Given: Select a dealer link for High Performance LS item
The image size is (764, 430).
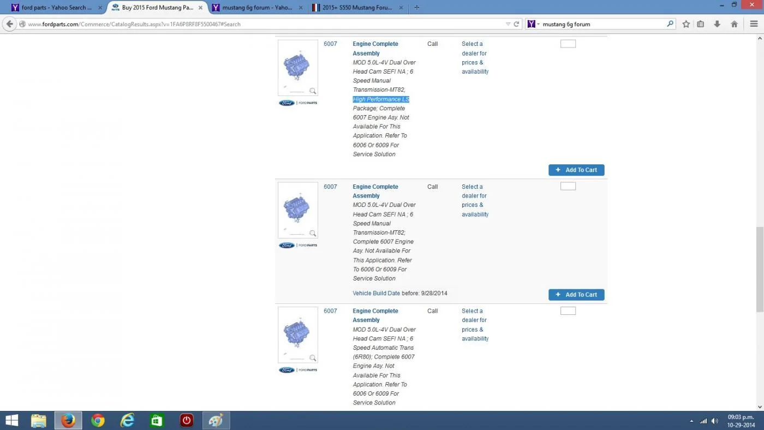Looking at the screenshot, I should [x=475, y=58].
